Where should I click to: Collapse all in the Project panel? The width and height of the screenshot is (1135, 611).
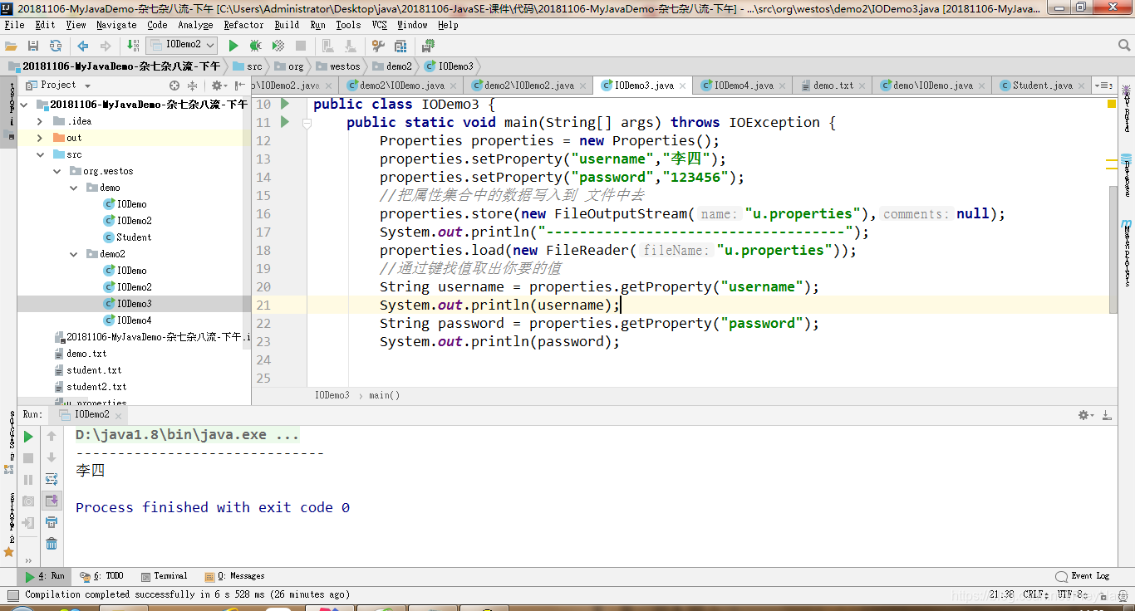pyautogui.click(x=193, y=86)
